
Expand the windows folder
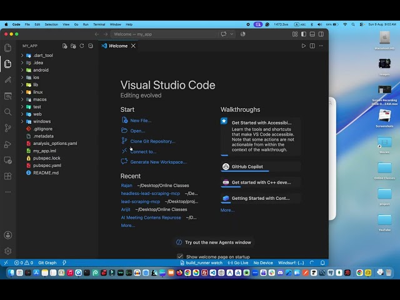click(22, 121)
